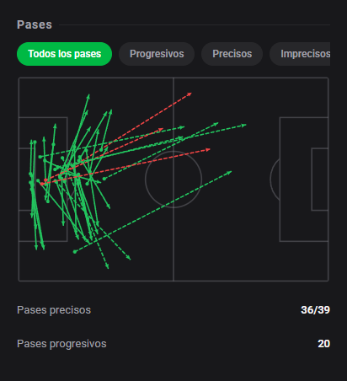Click the Pases progresivos label
This screenshot has height=381, width=347.
61,344
